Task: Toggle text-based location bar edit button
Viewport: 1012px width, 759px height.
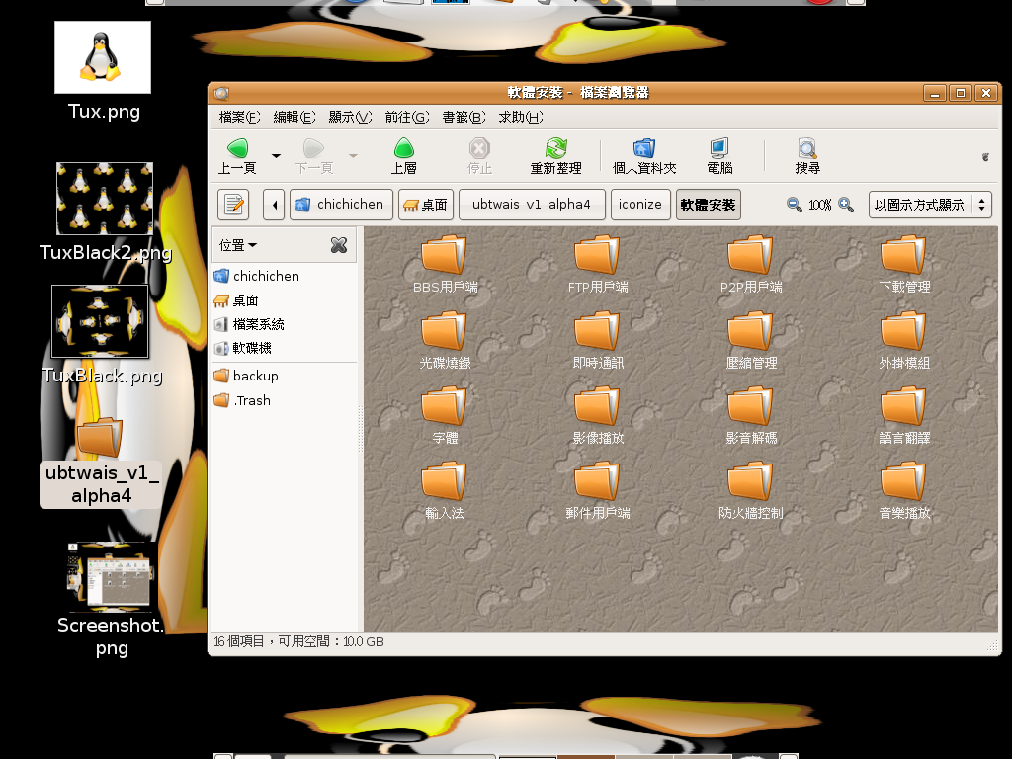Action: pyautogui.click(x=233, y=205)
